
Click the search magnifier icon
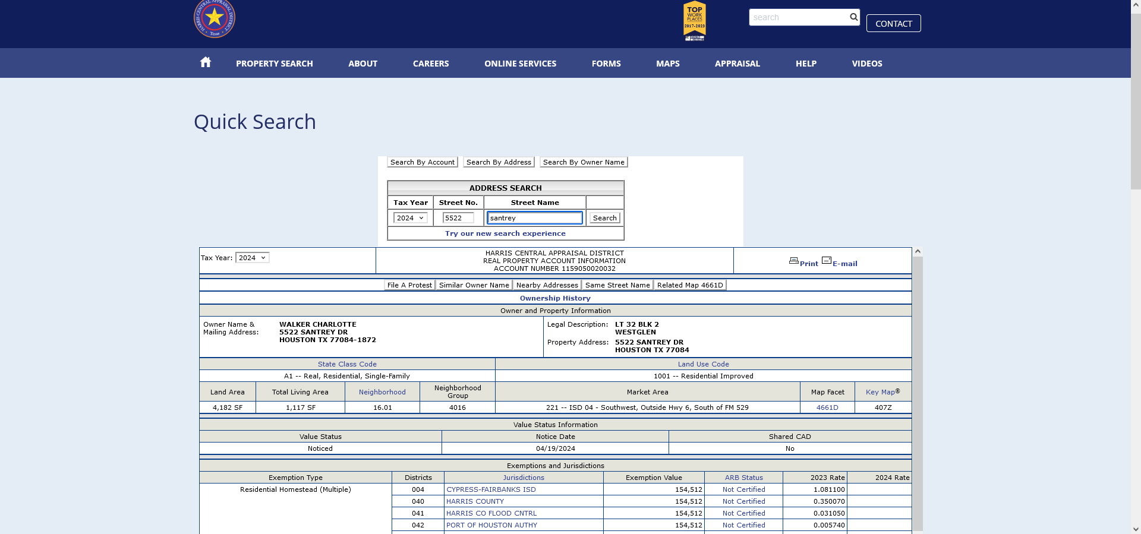click(x=853, y=17)
